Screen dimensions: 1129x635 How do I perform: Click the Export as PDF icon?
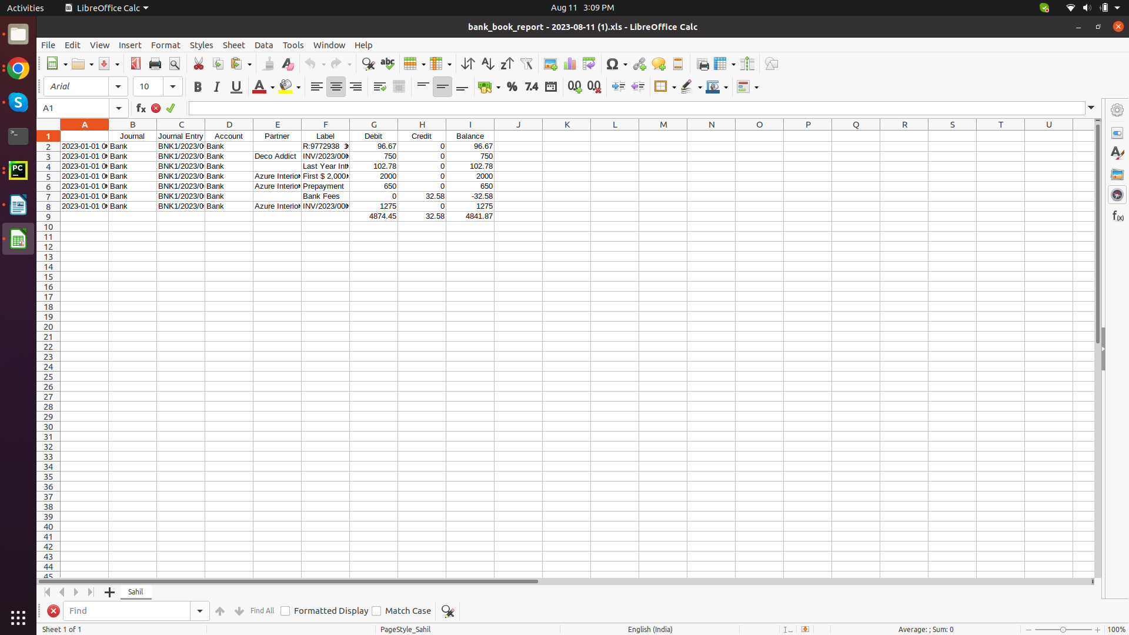136,64
